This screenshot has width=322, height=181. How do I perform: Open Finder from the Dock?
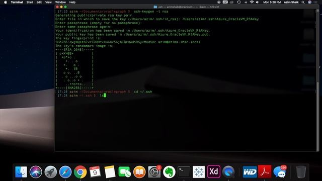coord(21,172)
